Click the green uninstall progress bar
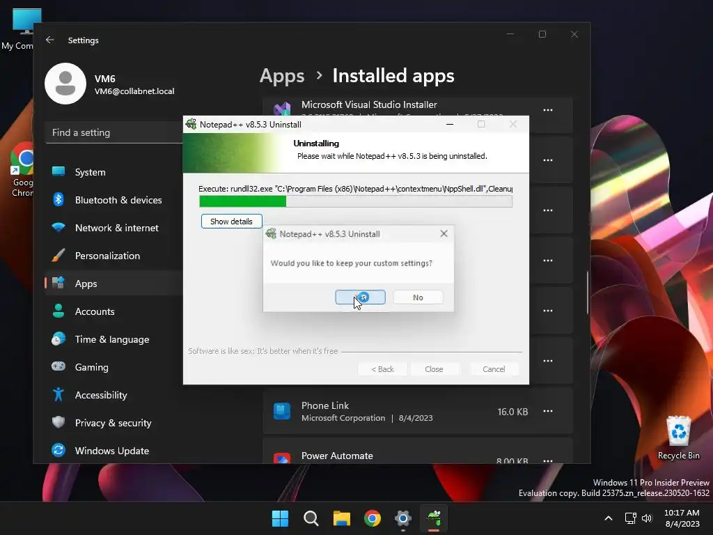The image size is (713, 535). tap(356, 201)
